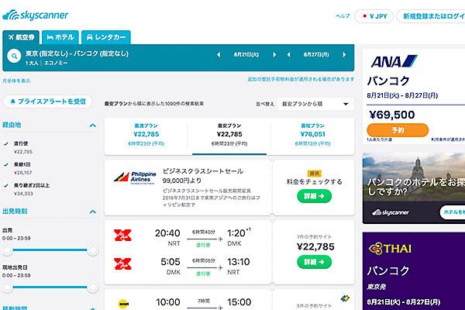The height and width of the screenshot is (310, 465).
Task: Click AirAsia X logo on 5:05 flight
Action: [122, 264]
